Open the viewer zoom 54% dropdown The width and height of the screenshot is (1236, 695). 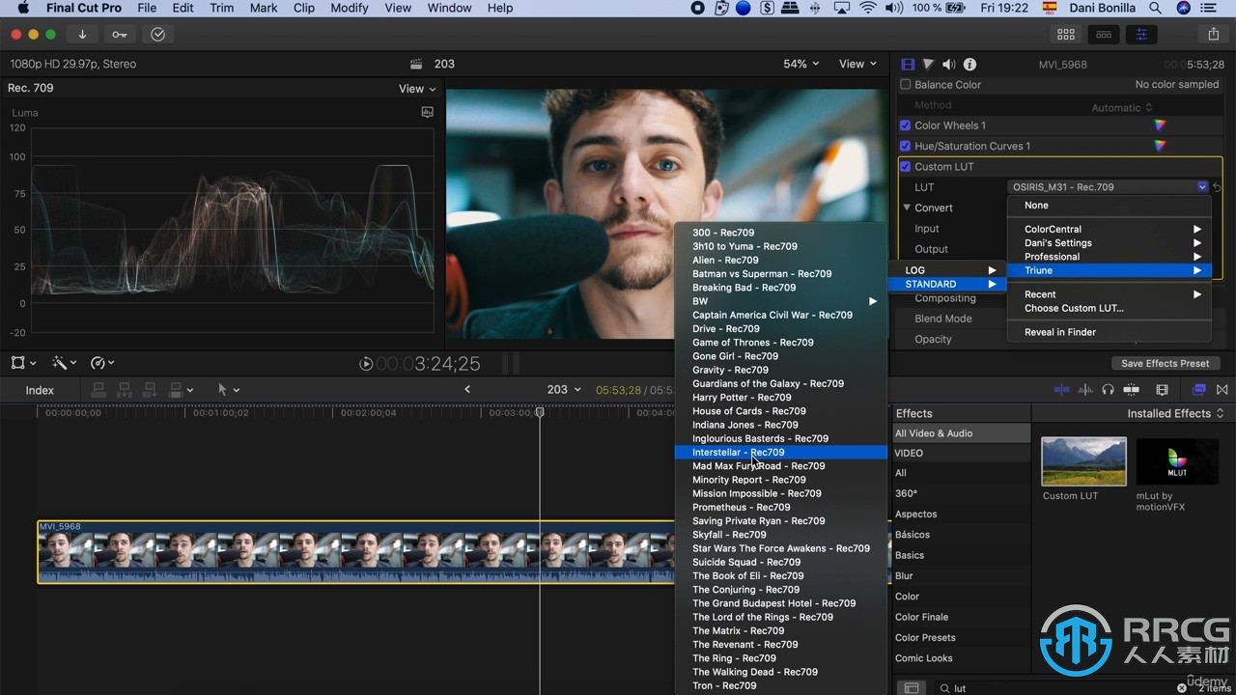click(x=801, y=64)
